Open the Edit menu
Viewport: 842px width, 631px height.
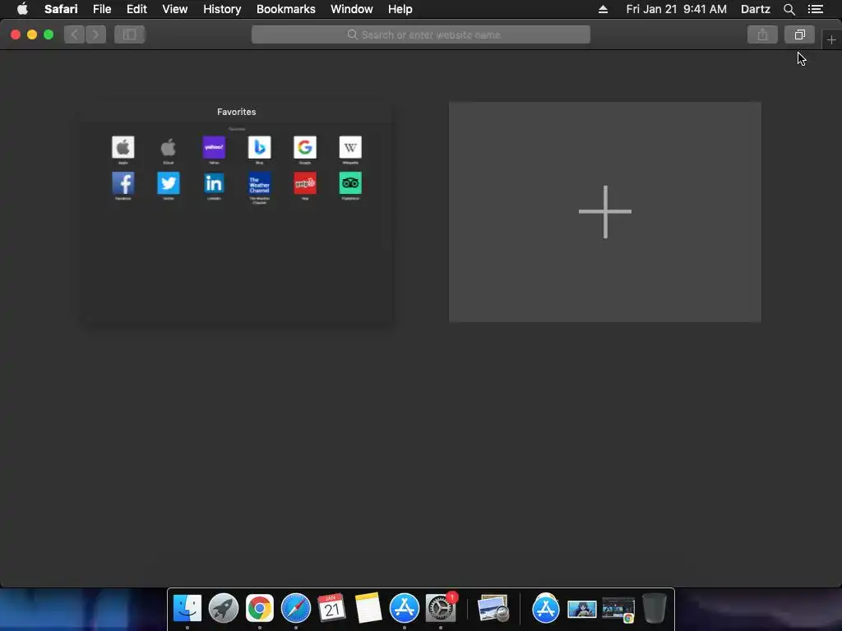coord(136,9)
